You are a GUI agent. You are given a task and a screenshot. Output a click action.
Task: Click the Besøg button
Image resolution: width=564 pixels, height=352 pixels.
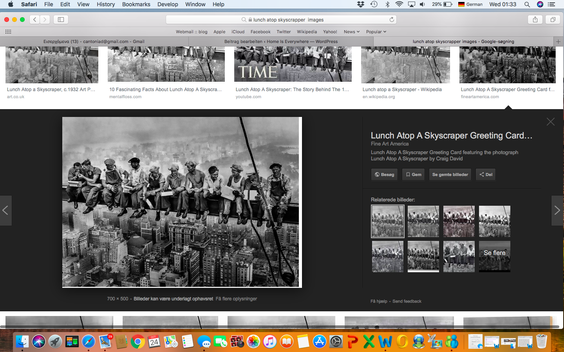[x=385, y=174]
